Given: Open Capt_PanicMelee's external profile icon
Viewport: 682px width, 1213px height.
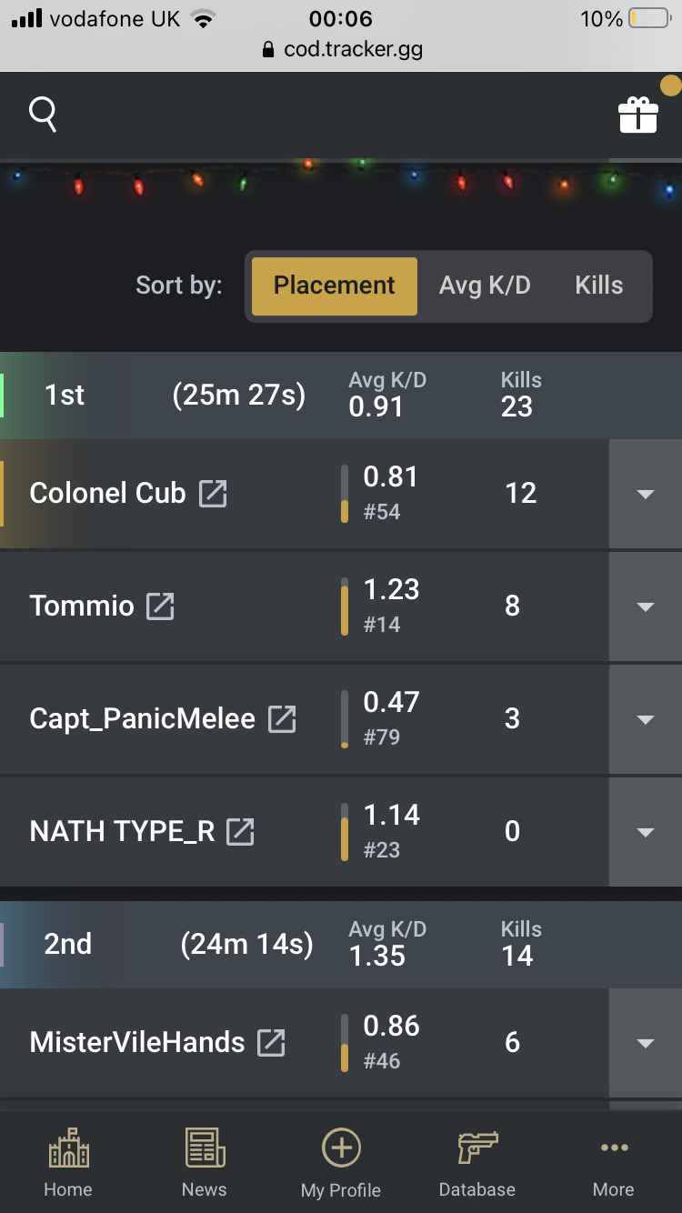Looking at the screenshot, I should coord(282,719).
